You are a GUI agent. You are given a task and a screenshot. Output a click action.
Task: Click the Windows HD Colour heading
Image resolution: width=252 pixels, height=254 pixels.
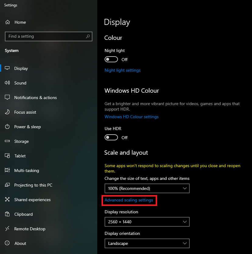(132, 91)
